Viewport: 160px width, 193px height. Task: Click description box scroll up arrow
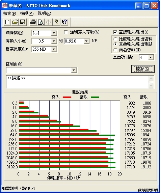click(151, 79)
